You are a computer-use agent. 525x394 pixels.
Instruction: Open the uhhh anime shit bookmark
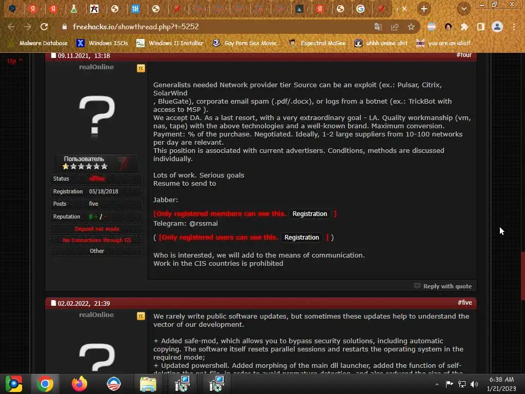(381, 43)
